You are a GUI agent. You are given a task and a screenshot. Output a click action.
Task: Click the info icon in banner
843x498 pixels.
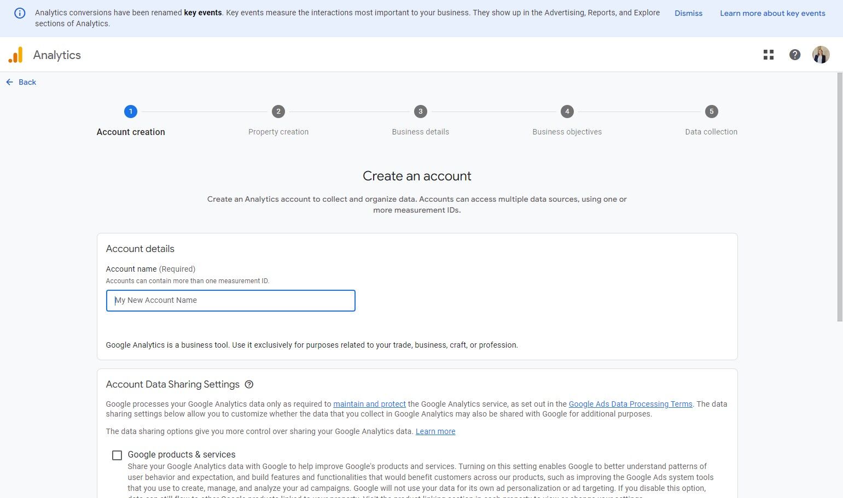20,13
